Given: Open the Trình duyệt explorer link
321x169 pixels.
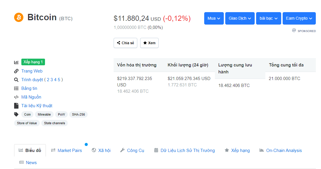Looking at the screenshot, I should click(x=32, y=79).
